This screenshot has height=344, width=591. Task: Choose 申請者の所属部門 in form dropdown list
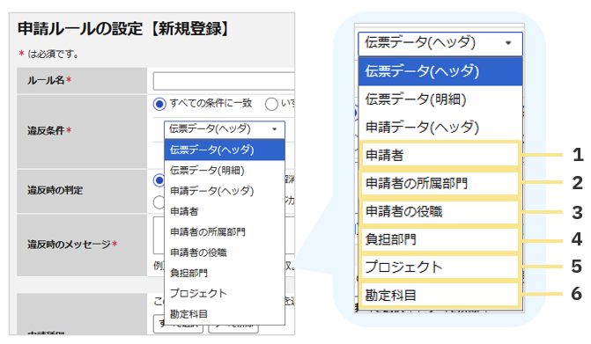point(225,232)
